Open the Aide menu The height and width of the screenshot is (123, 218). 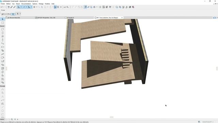tap(53, 4)
